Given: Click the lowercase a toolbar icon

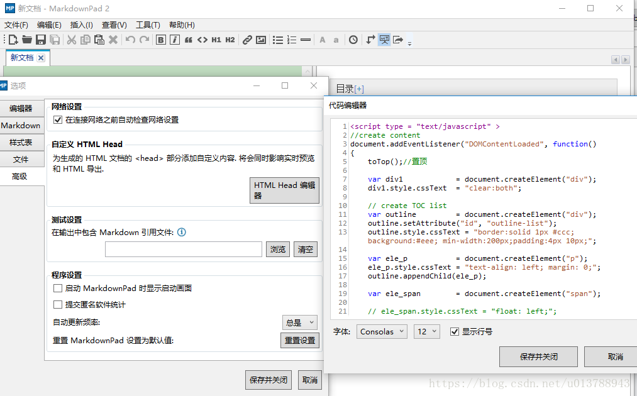Looking at the screenshot, I should pos(336,40).
